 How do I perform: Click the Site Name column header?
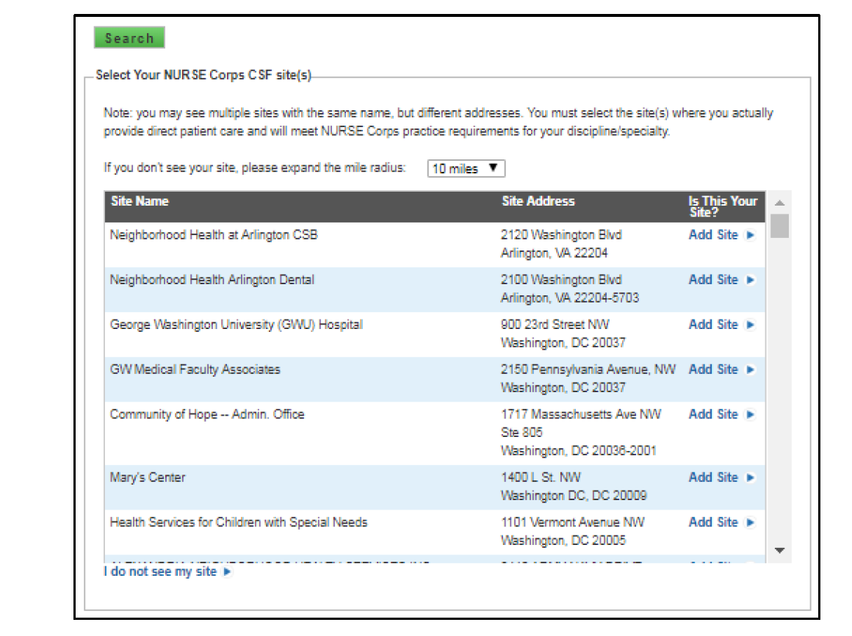pyautogui.click(x=140, y=201)
